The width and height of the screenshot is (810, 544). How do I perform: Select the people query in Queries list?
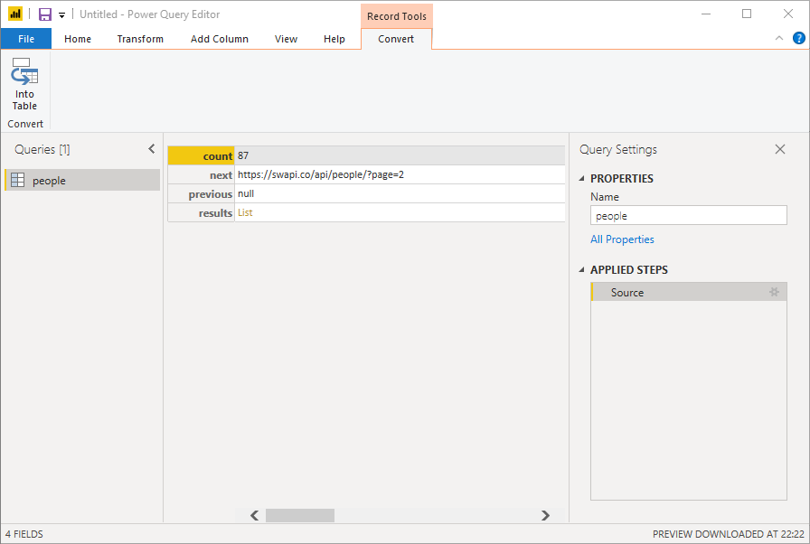click(x=82, y=180)
